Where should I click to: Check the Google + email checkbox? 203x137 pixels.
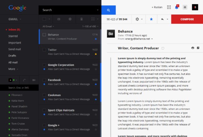(x=44, y=125)
